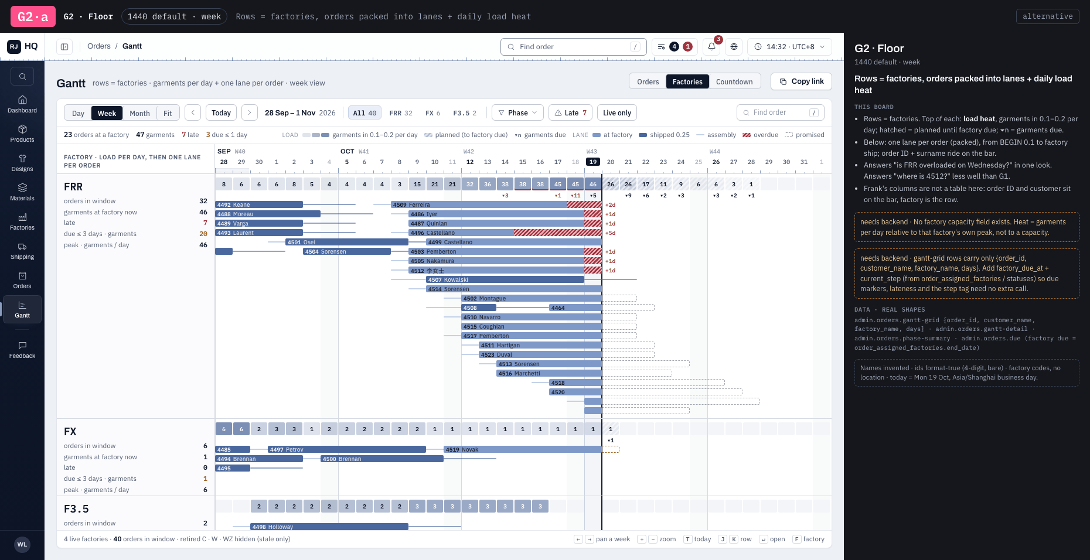Select order bar 4519 Novak

click(x=523, y=449)
